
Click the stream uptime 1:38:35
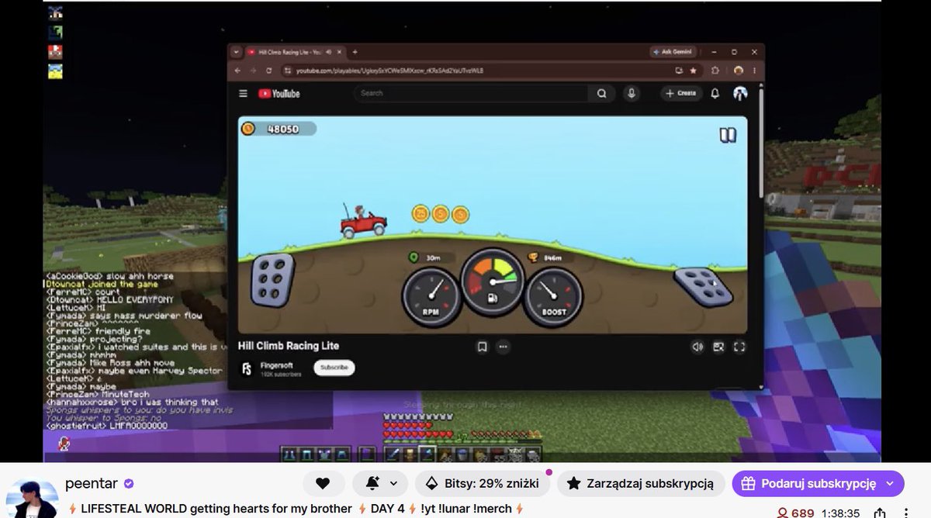point(839,513)
